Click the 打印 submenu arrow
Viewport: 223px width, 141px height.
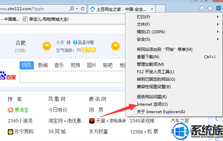(218, 17)
